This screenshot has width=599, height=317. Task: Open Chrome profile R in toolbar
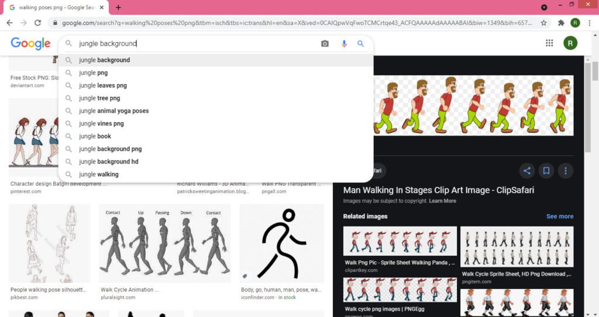(575, 23)
